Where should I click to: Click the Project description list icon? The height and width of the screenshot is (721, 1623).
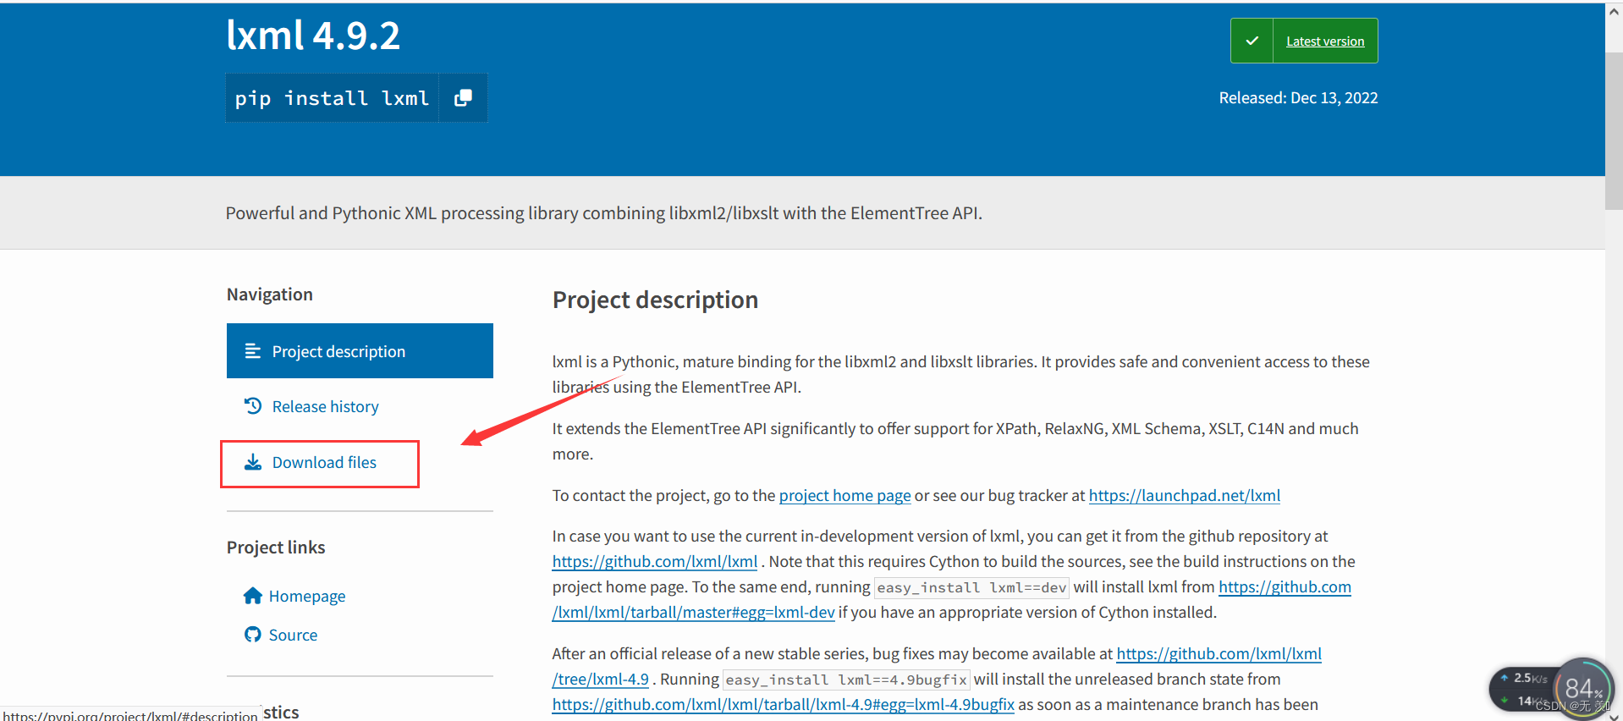(x=252, y=351)
